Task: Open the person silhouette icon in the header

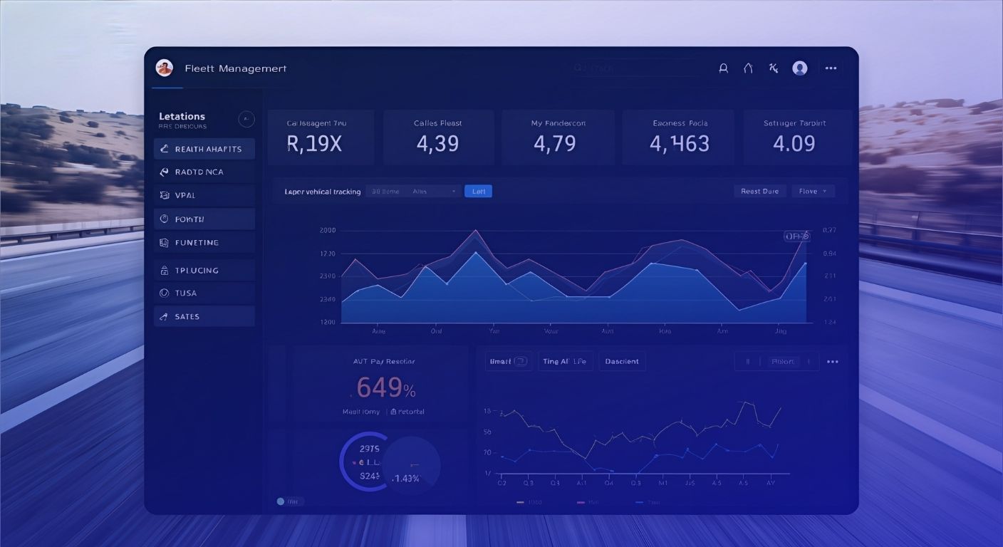Action: point(723,68)
